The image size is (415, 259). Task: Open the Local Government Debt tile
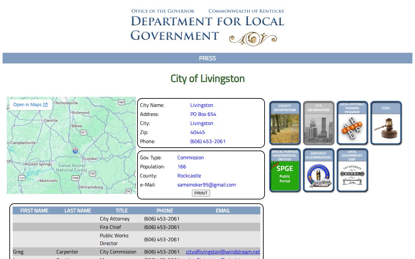pos(352,170)
